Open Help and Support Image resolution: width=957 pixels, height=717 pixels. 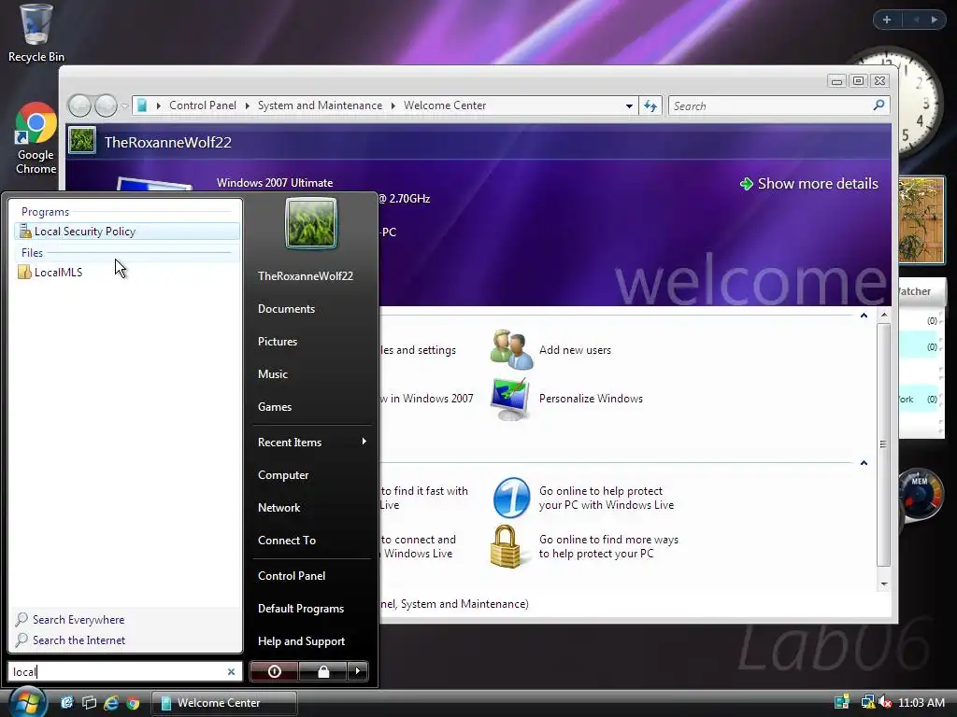302,641
